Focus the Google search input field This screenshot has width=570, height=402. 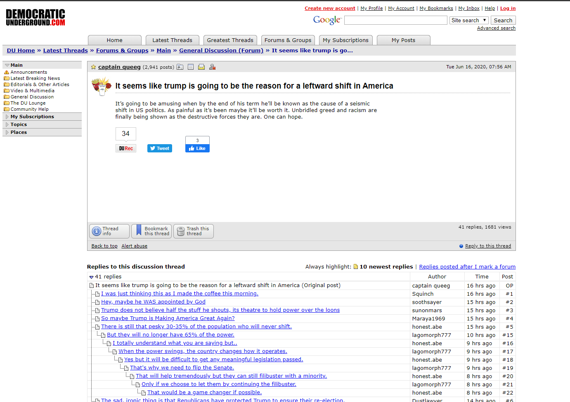(396, 20)
